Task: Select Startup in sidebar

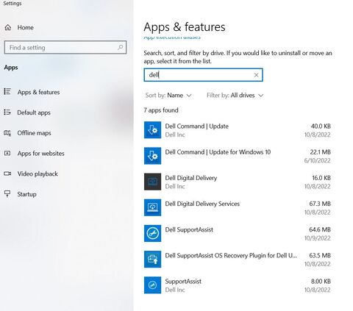Action: 26,194
